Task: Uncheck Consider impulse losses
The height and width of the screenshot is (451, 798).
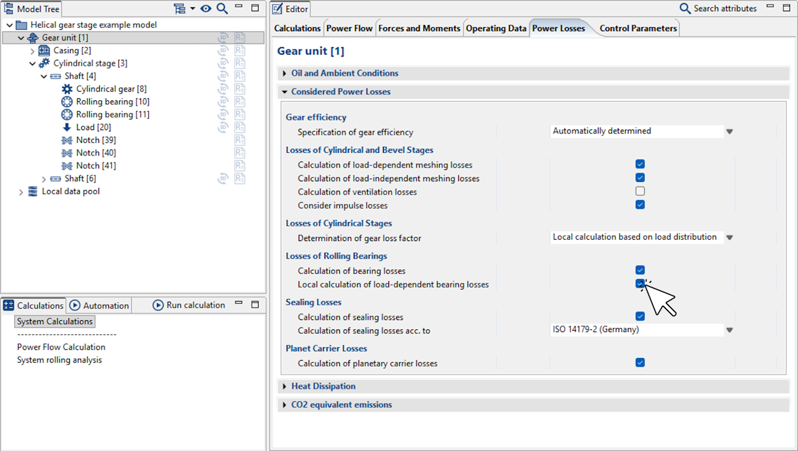Action: point(640,205)
